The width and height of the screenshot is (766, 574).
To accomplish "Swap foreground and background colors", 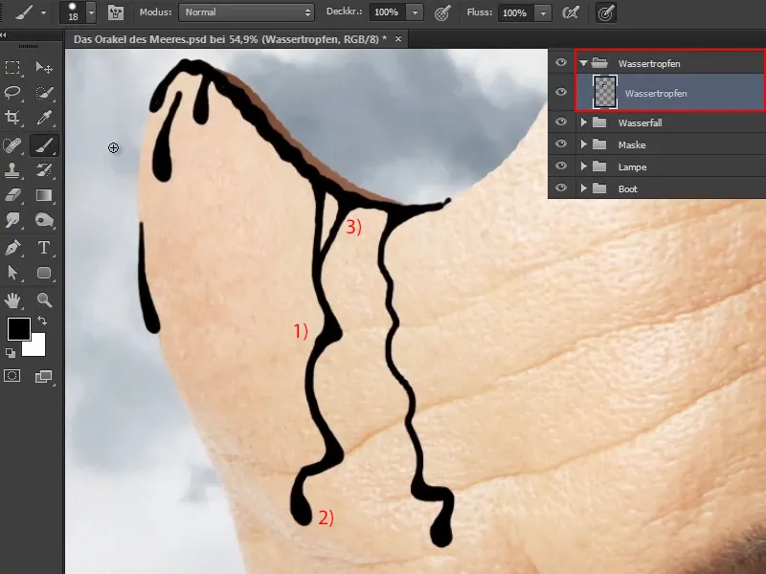I will click(42, 320).
